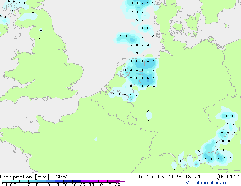
Task: Click the arrow tip beyond 50 mm legend
Action: (x=121, y=181)
